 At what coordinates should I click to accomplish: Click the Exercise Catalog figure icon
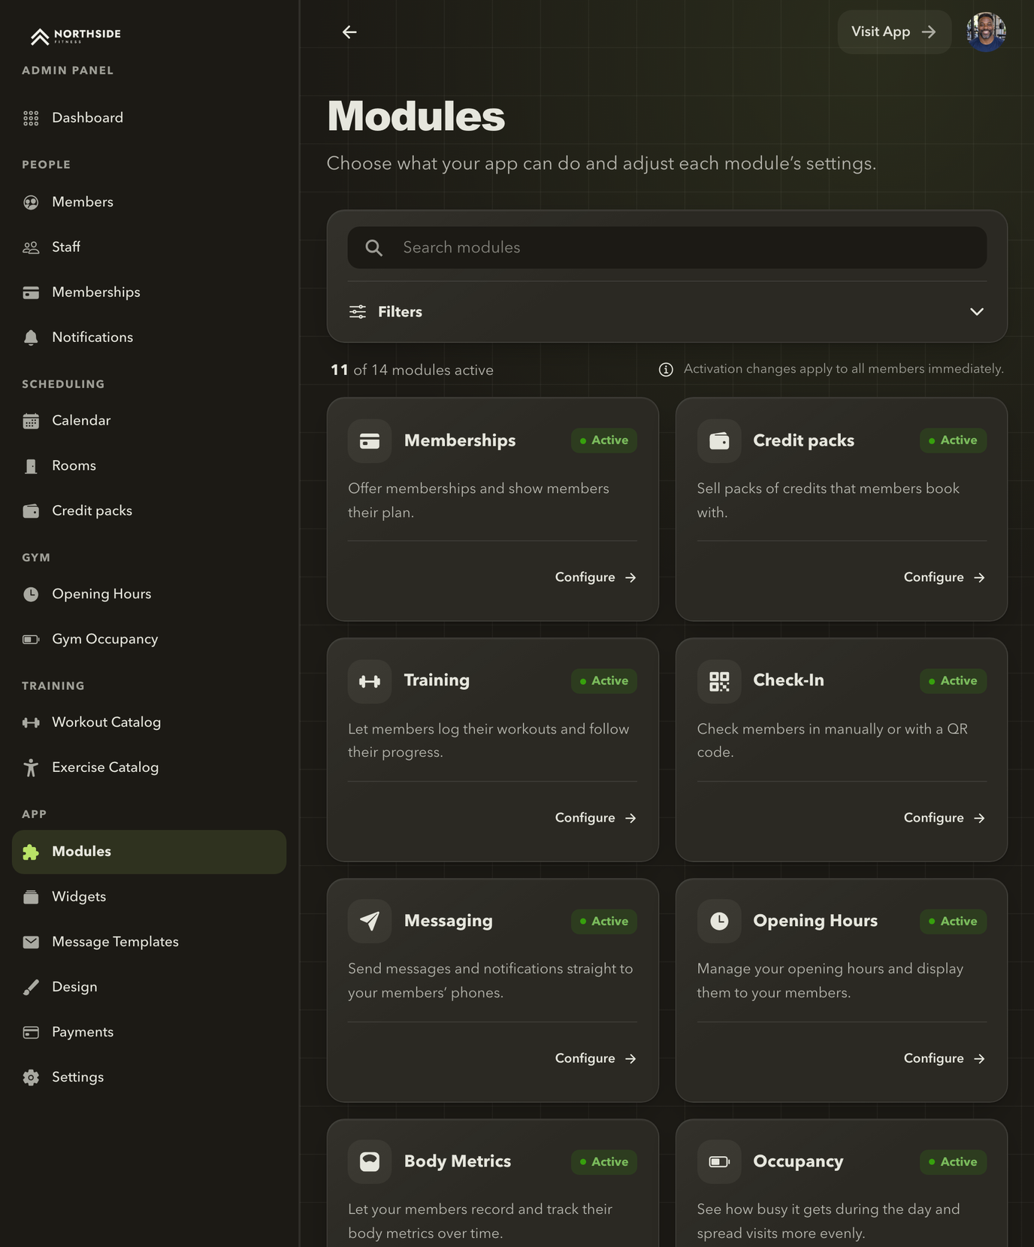coord(31,767)
